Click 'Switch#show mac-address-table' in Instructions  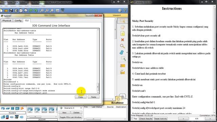coord(148,68)
